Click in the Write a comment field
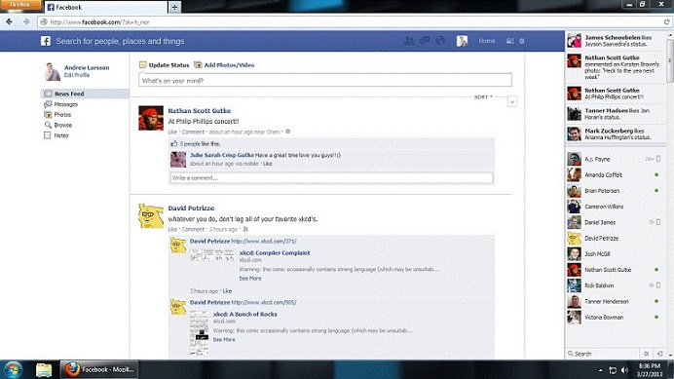The height and width of the screenshot is (379, 674). 331,177
